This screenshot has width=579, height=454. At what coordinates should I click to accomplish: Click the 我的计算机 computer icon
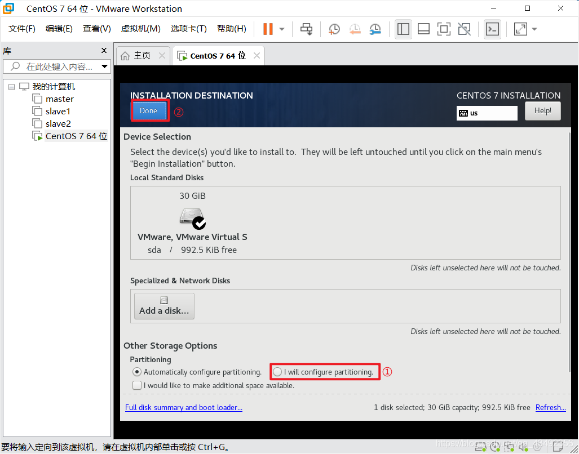pyautogui.click(x=24, y=87)
